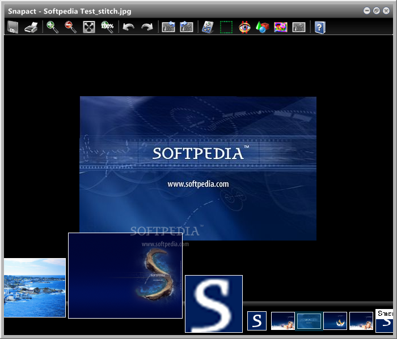This screenshot has height=339, width=397.
Task: Open the colorful effects picture icon
Action: click(x=281, y=27)
